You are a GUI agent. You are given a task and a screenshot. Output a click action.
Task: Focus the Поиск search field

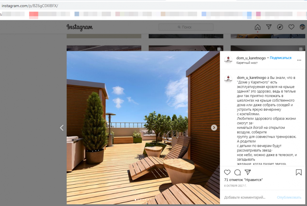point(186,27)
